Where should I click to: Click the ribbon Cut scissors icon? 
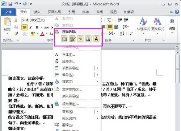tap(16, 20)
